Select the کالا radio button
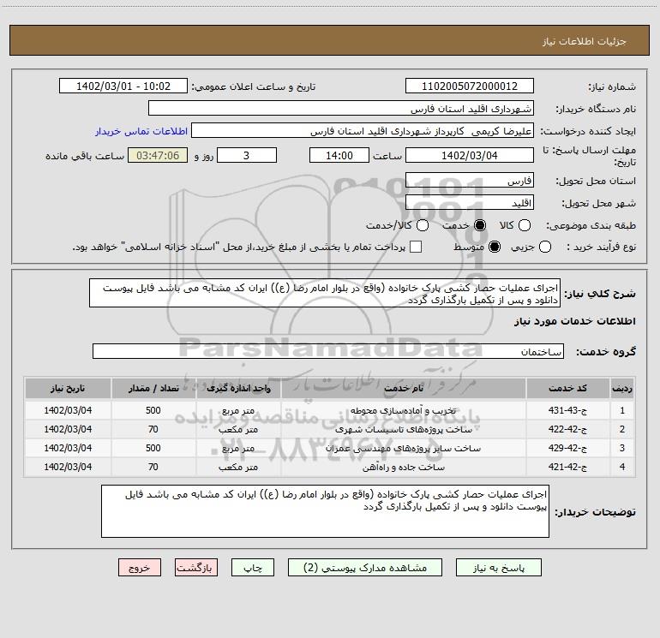This screenshot has width=660, height=638. (x=524, y=225)
